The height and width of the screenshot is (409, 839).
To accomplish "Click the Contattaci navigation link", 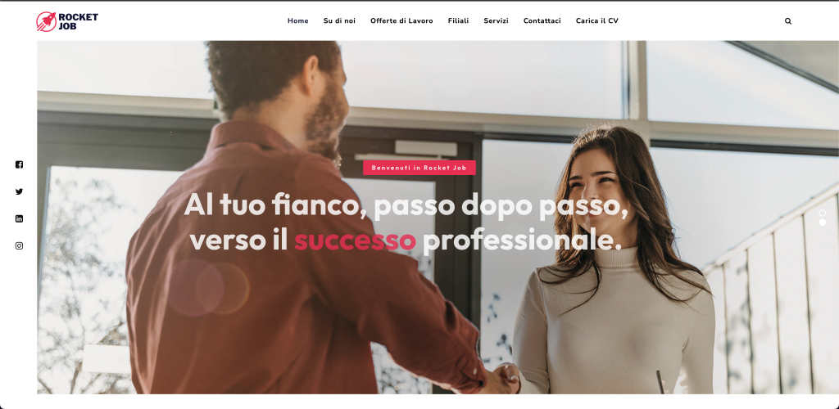I will (x=542, y=20).
